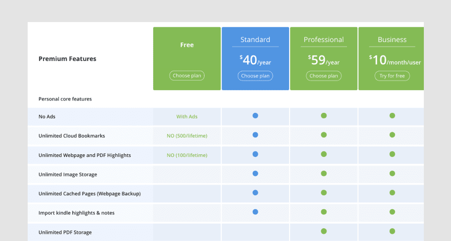
Task: Click Standard dot for Unlimited Image Storage
Action: (255, 174)
